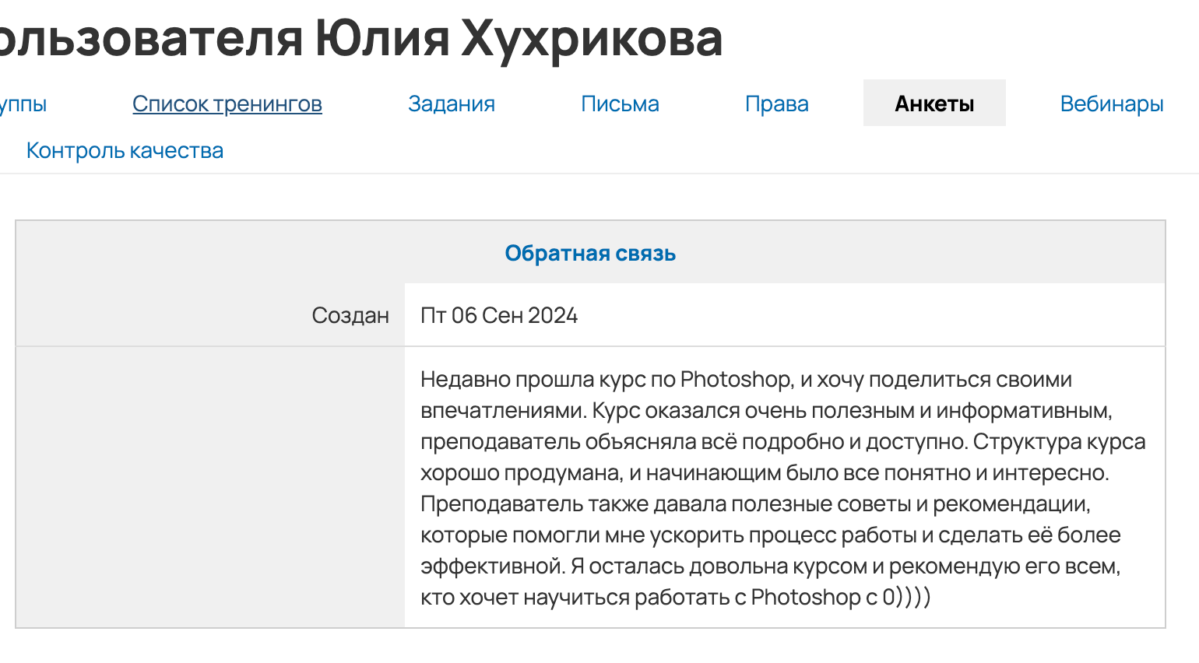This screenshot has width=1199, height=663.
Task: Select the Анкеты tab
Action: coord(934,103)
